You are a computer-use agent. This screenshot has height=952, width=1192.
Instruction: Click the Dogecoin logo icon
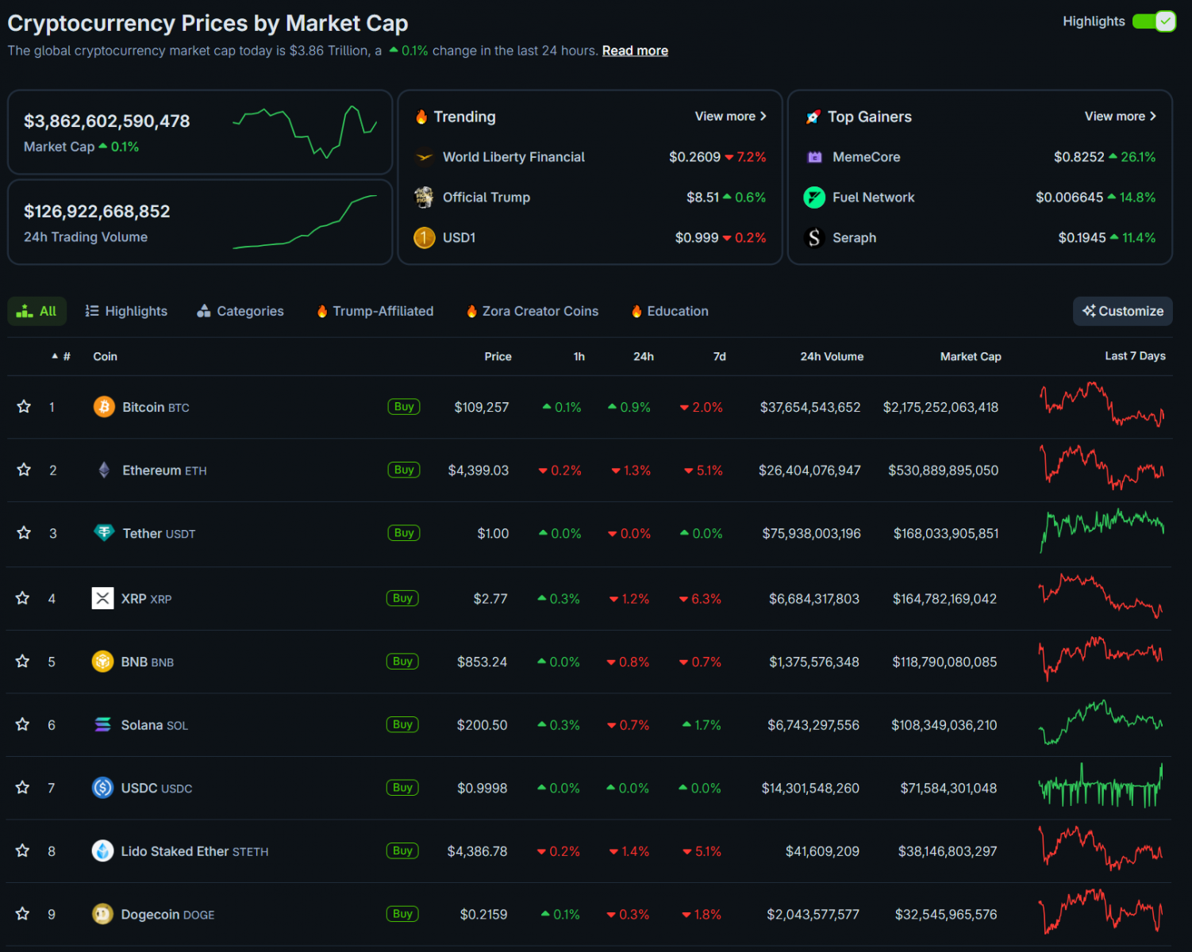(x=102, y=915)
